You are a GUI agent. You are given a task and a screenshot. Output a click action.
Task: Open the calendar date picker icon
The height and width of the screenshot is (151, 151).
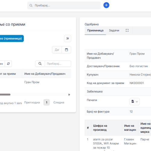click(x=66, y=50)
